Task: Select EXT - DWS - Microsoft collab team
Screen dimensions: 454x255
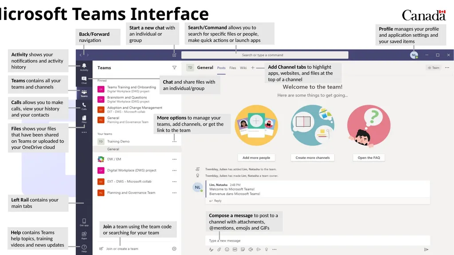Action: point(137,182)
